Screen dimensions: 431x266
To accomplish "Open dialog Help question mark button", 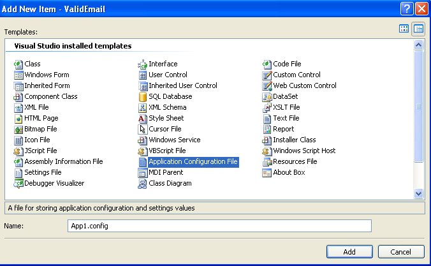I will click(x=405, y=8).
